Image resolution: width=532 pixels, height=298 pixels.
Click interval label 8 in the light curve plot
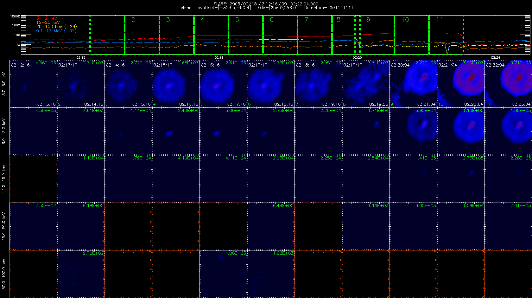click(339, 20)
